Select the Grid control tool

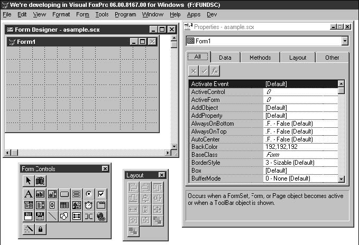tap(64, 205)
